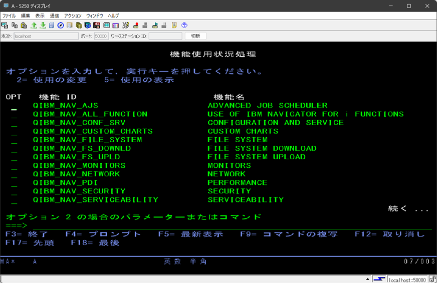Click the green upload arrow toolbar icon

coord(34,25)
